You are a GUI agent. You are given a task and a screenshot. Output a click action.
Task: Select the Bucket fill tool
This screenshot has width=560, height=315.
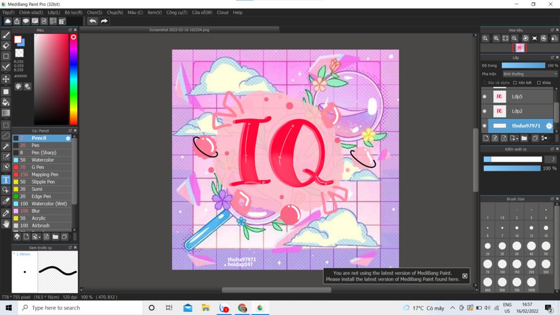tap(5, 102)
